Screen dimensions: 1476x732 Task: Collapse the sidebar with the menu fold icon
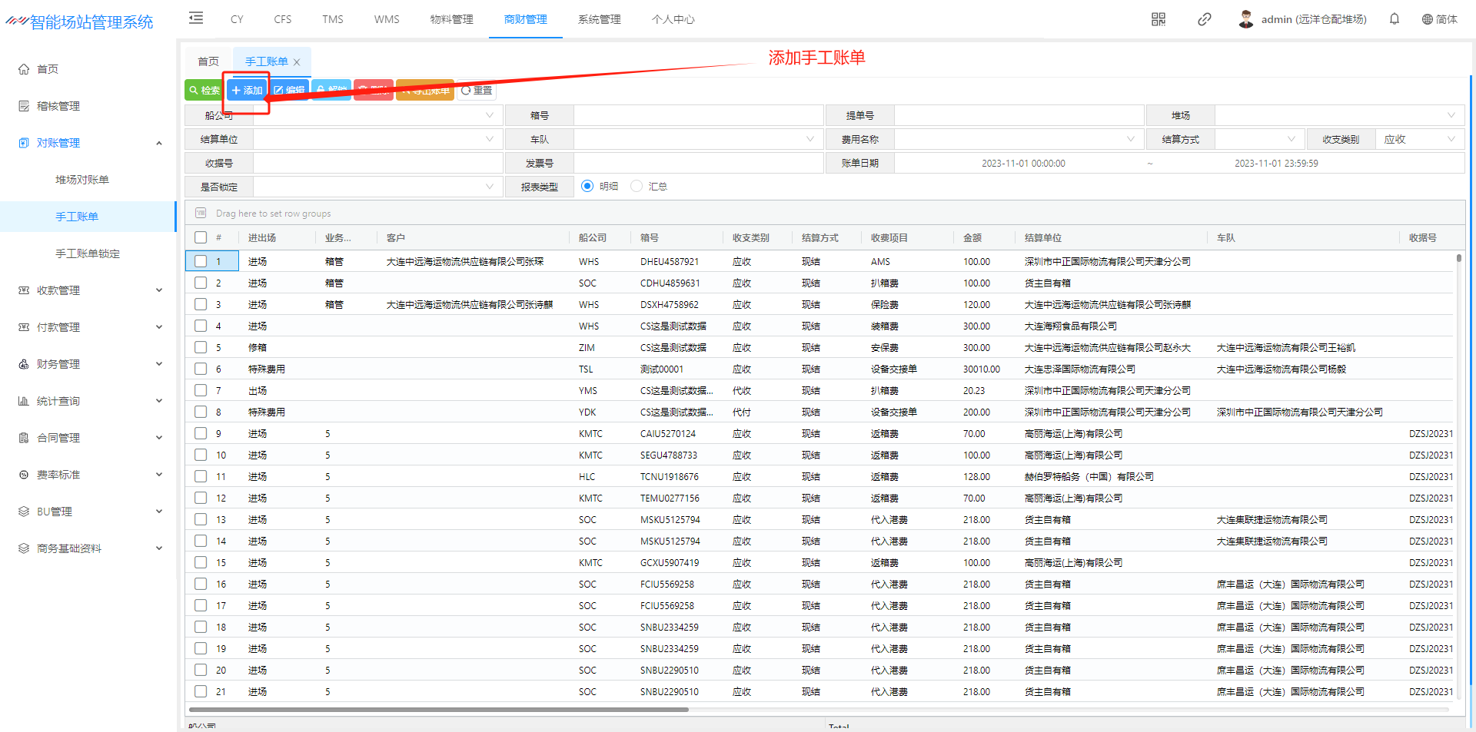[x=196, y=18]
